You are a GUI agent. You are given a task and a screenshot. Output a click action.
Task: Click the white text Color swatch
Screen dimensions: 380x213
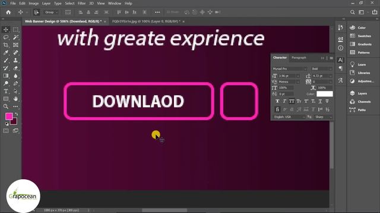325,94
